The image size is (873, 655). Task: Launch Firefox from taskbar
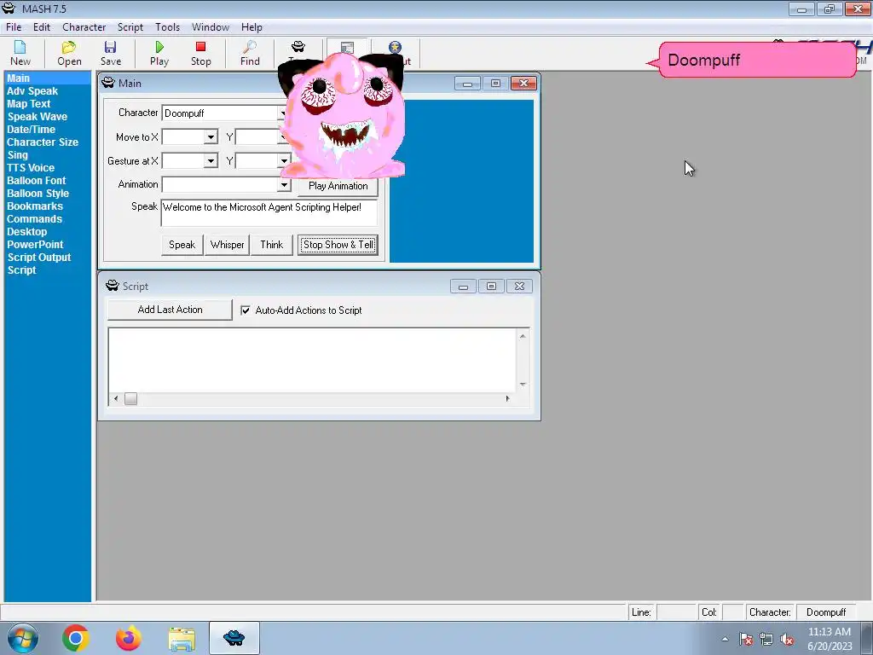point(128,638)
